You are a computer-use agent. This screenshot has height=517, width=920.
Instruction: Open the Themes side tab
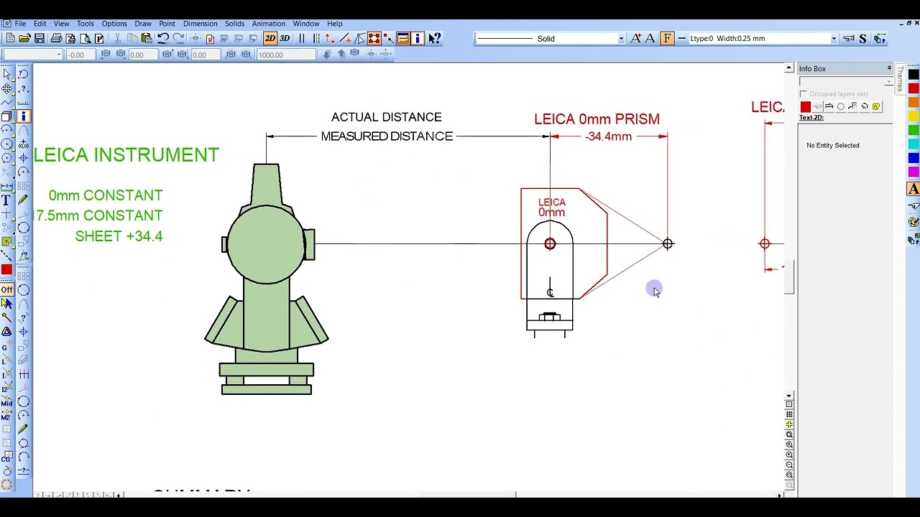[x=899, y=79]
